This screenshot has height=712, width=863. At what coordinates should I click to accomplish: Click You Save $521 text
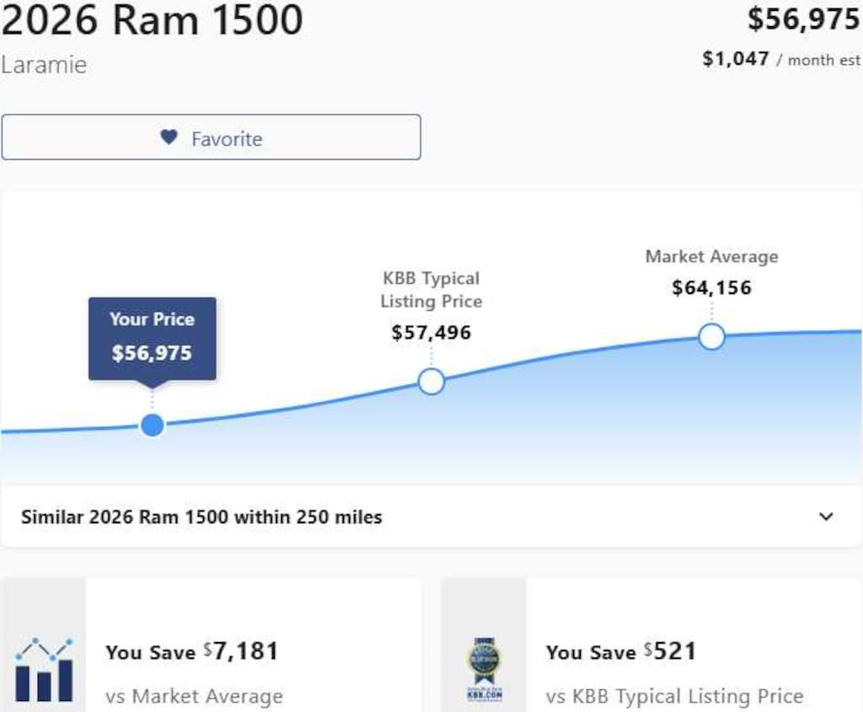tap(621, 651)
